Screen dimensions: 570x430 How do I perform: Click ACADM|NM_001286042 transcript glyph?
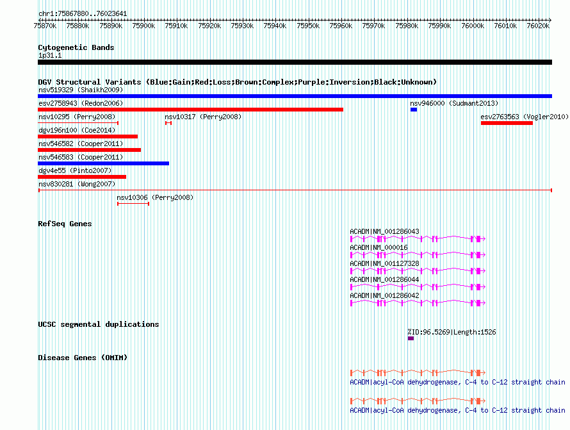click(418, 302)
